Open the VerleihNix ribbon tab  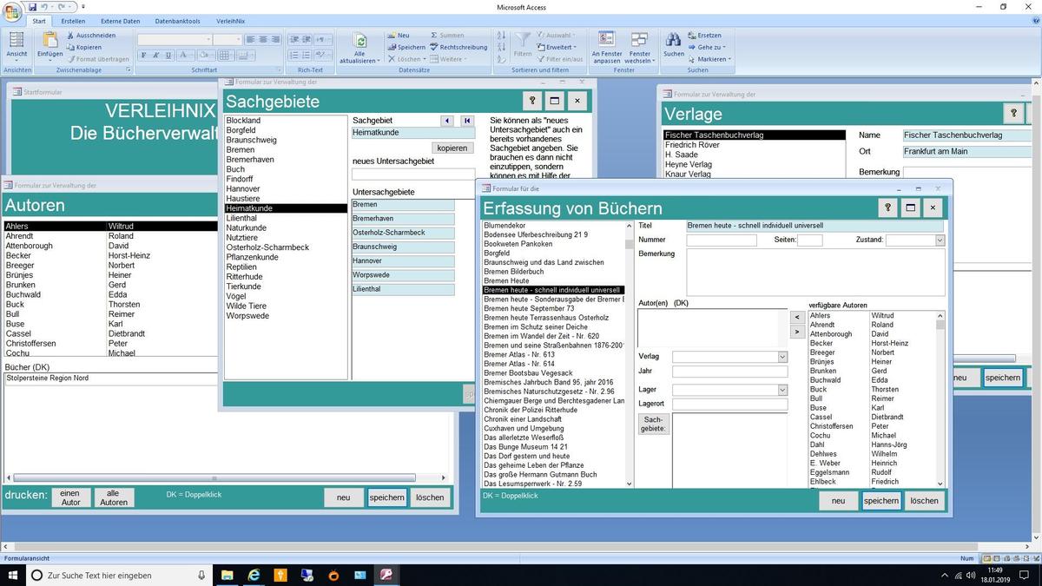230,21
